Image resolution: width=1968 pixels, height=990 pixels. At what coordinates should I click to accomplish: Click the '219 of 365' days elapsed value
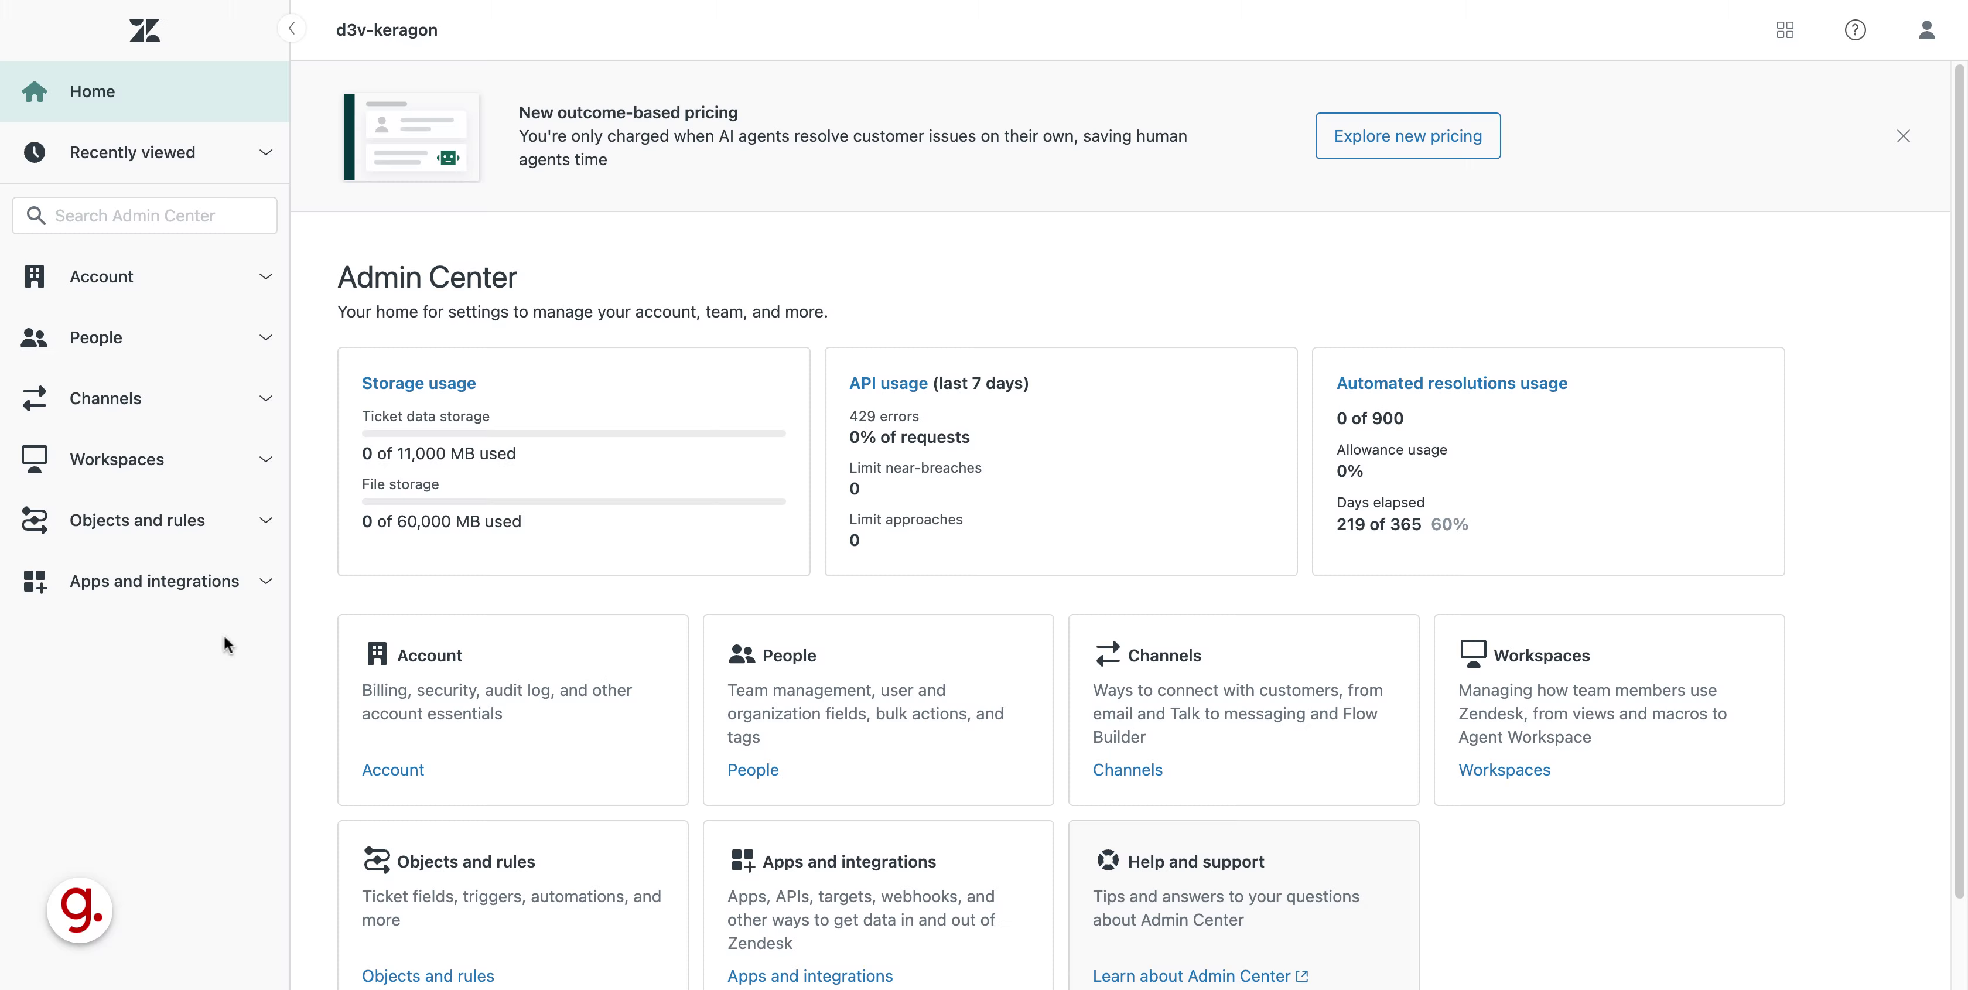click(x=1378, y=524)
